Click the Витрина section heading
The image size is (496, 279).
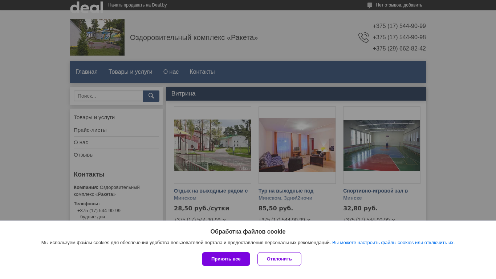coord(183,94)
